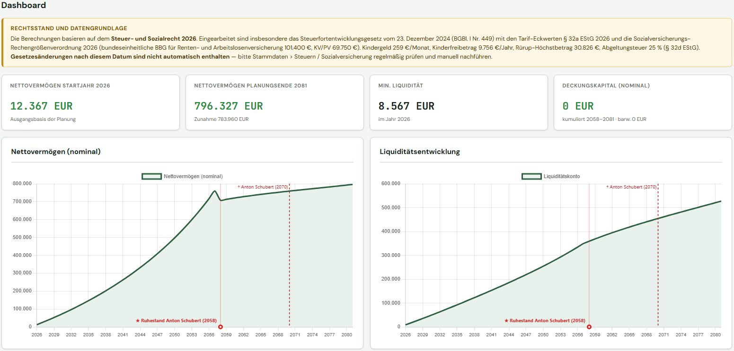Image resolution: width=734 pixels, height=351 pixels.
Task: Click the 12.367 EUR value
Action: [x=42, y=106]
